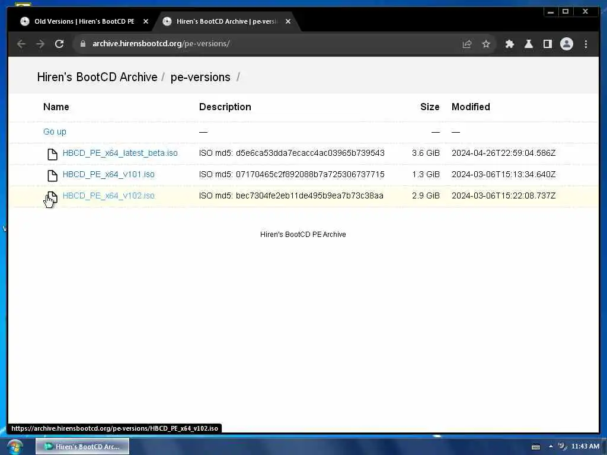Click the tray icon left of the clock
607x455 pixels.
[562, 446]
